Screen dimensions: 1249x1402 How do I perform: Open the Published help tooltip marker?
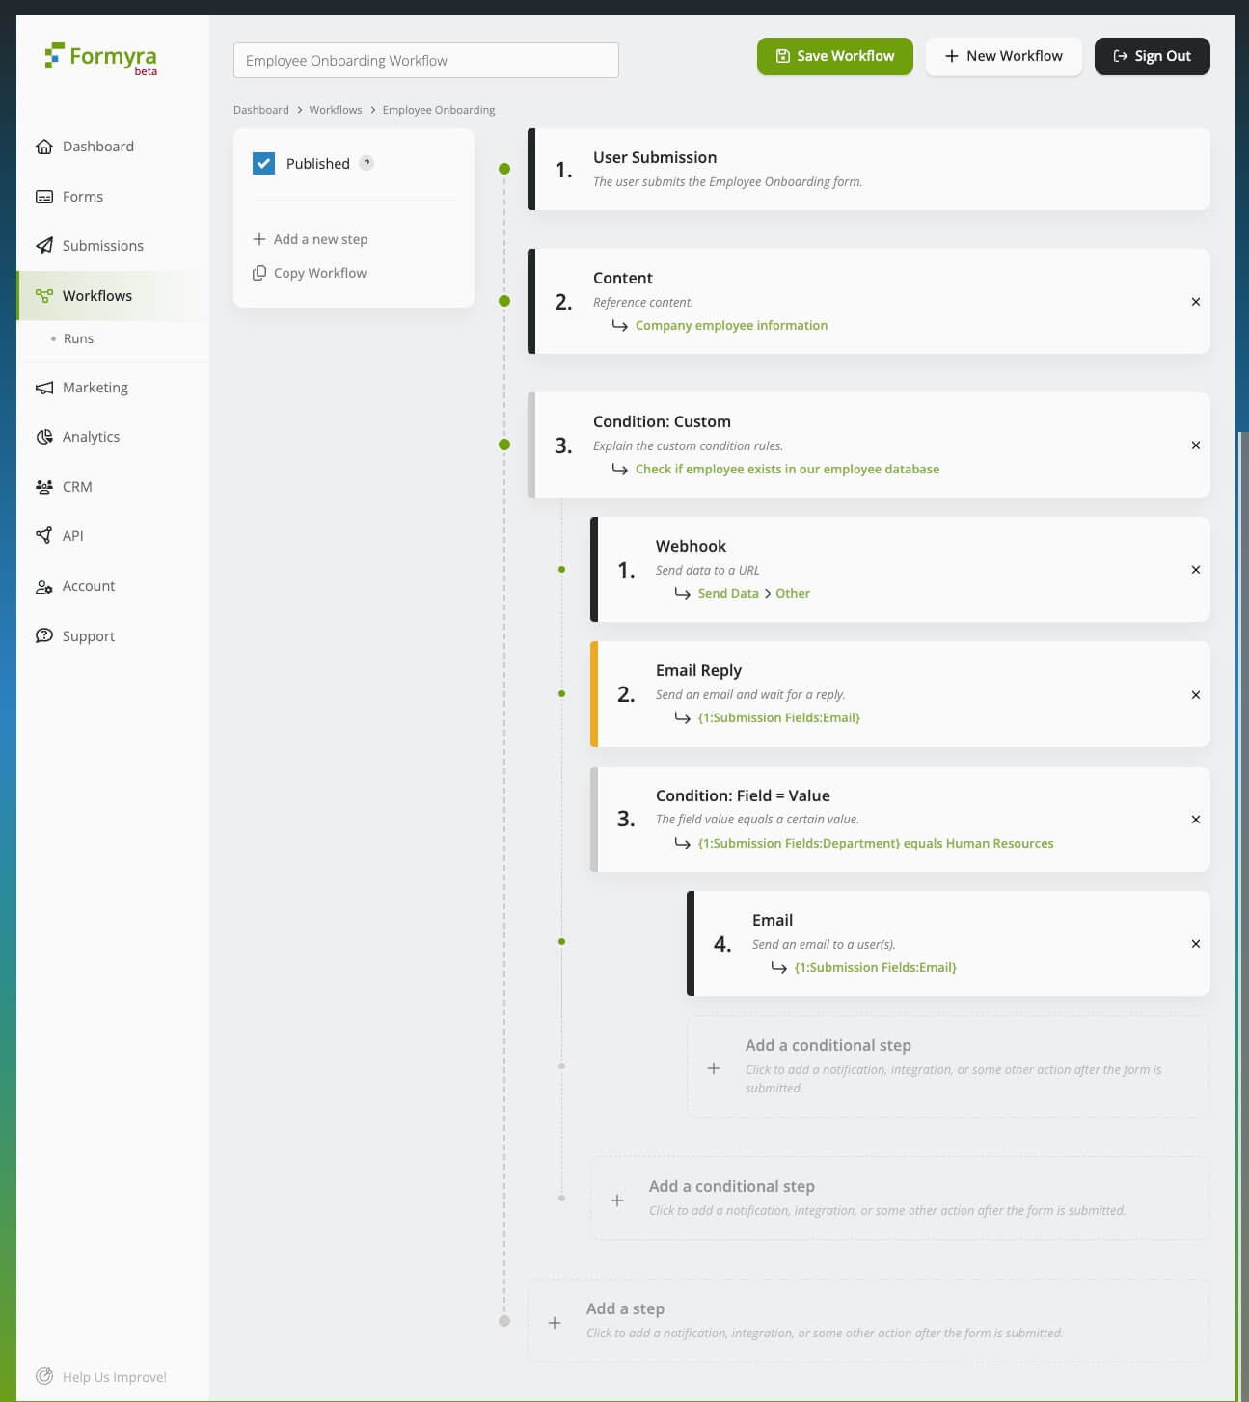(x=366, y=163)
